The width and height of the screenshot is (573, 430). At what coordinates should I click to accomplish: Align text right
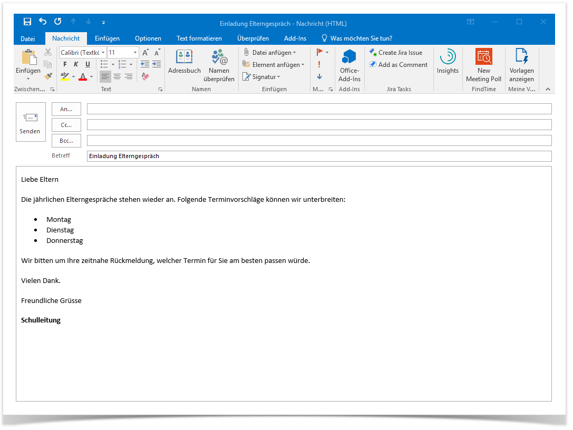129,76
